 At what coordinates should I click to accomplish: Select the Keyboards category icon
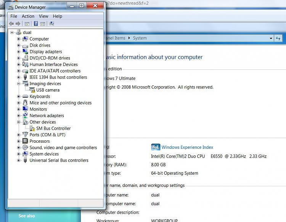click(25, 97)
